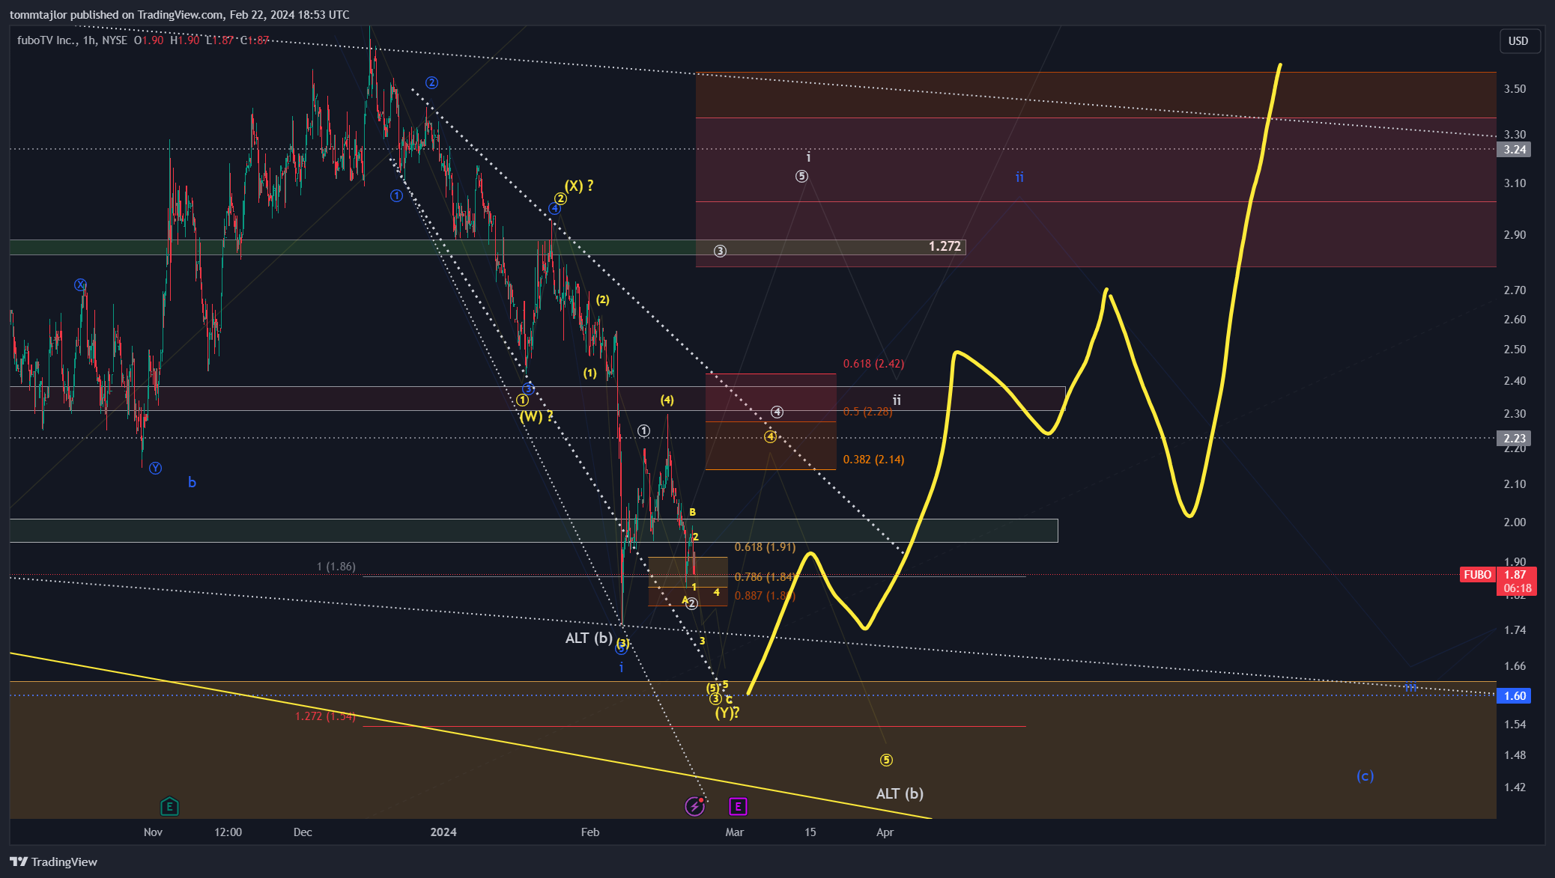Click the red 1.272 (1.54) extension label
Screen dimensions: 1555x878
[x=325, y=716]
